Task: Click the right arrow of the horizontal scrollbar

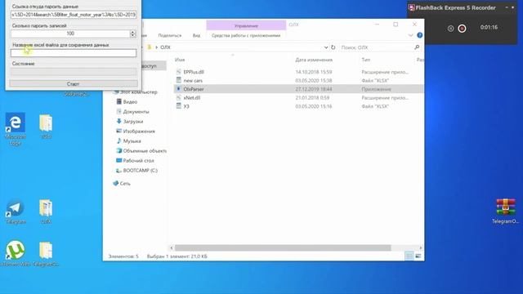Action: tap(421, 247)
